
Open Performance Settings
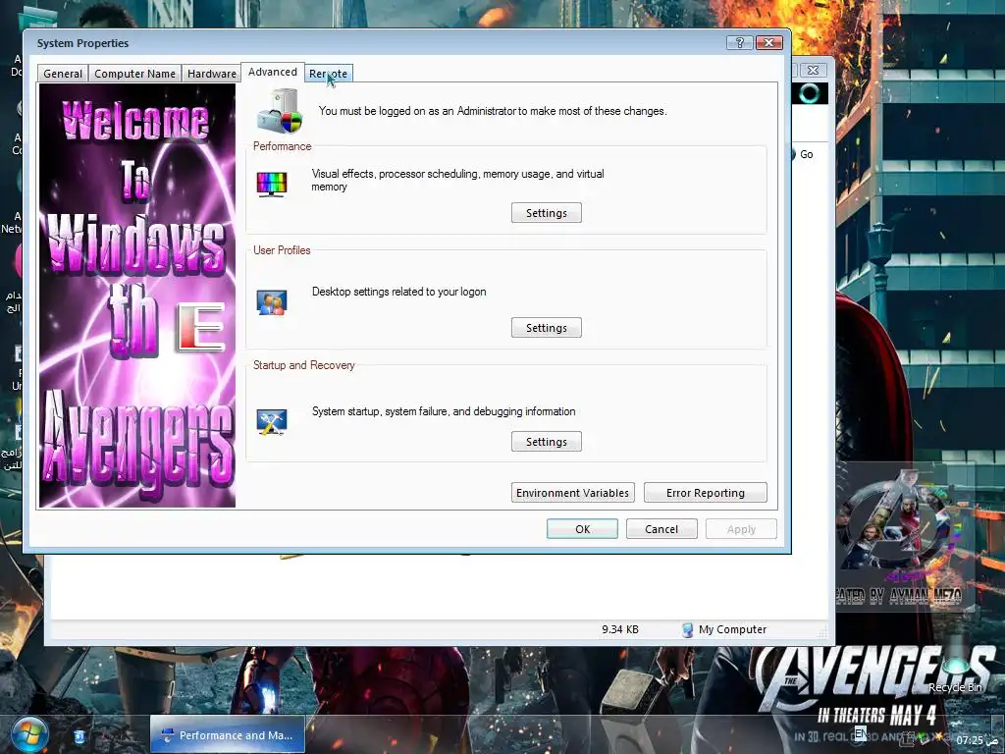[546, 213]
